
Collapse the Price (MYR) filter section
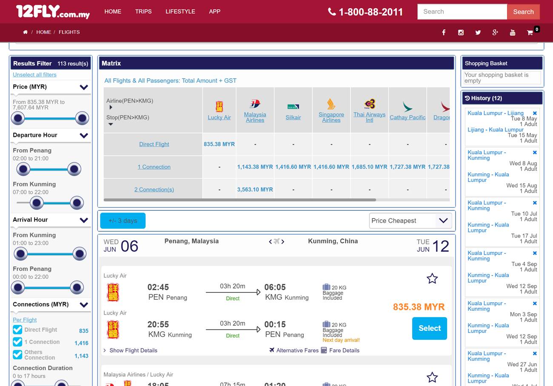coord(84,87)
